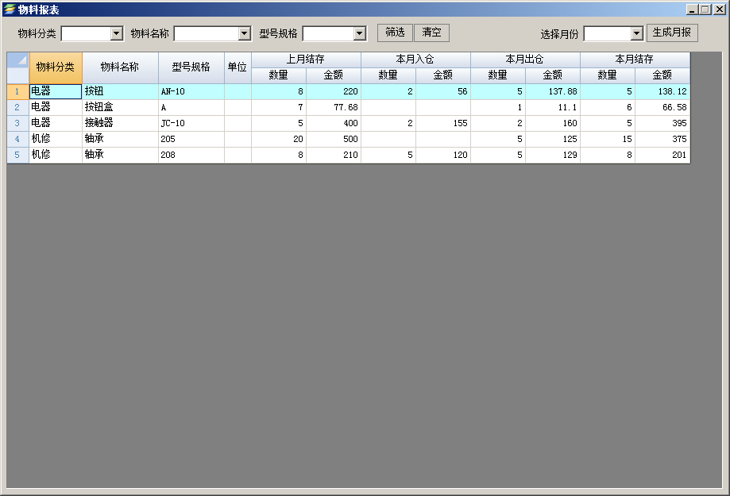Click the 筛选 filter button
The image size is (730, 496).
395,33
